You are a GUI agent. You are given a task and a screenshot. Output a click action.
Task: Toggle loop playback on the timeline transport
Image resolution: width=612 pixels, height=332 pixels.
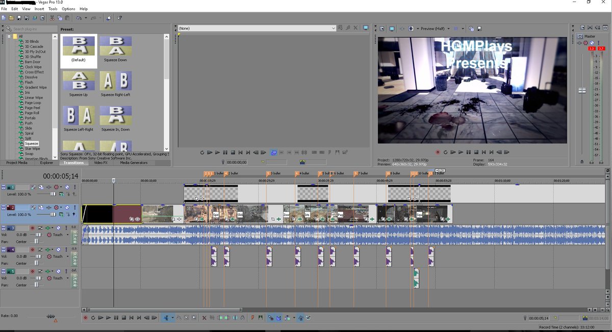point(93,318)
